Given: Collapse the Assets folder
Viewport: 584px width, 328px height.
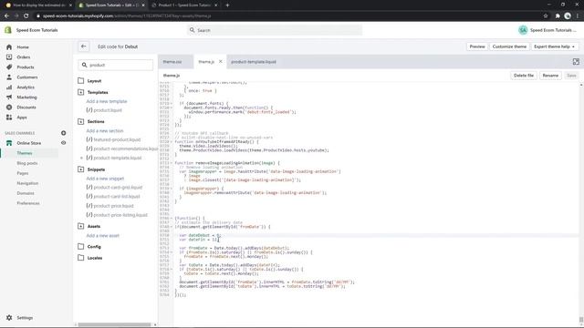Looking at the screenshot, I should pos(81,226).
